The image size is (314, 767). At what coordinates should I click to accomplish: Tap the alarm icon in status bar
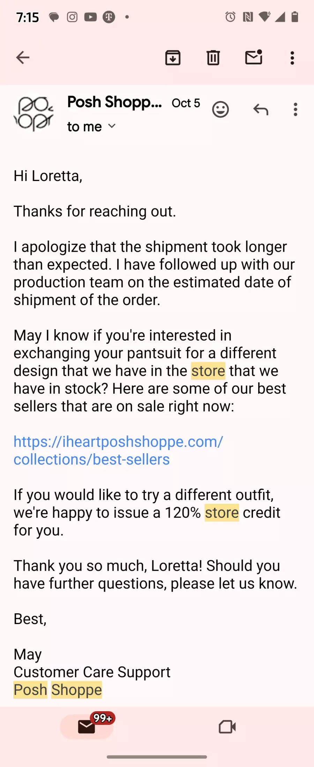point(230,17)
